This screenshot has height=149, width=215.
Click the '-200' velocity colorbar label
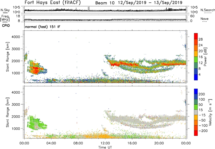203,131
